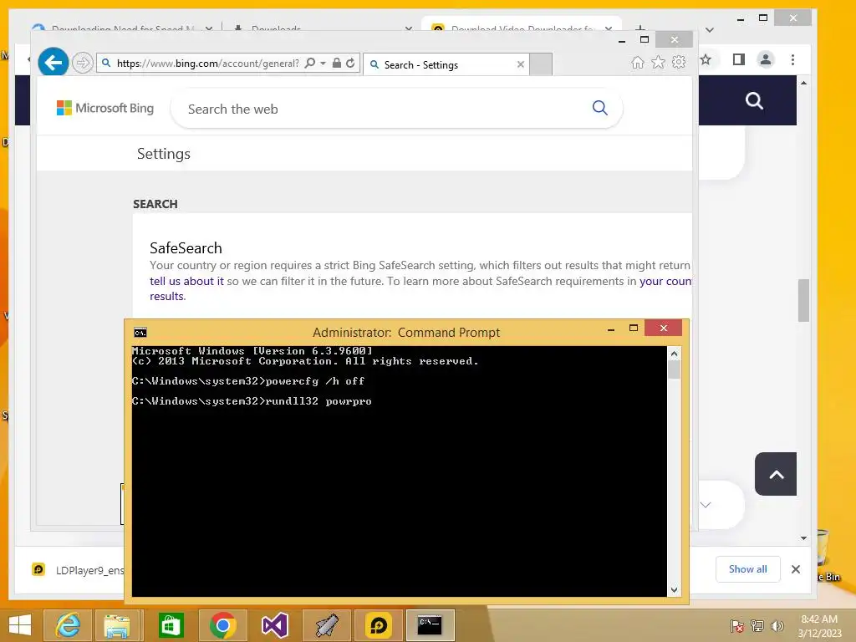Click Chrome bookmark star icon
This screenshot has width=856, height=642.
coord(706,59)
